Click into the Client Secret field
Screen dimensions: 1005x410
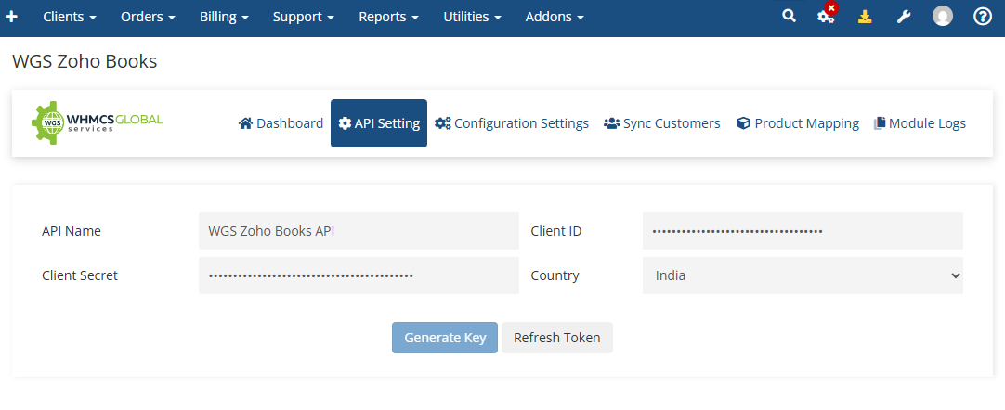(x=359, y=275)
